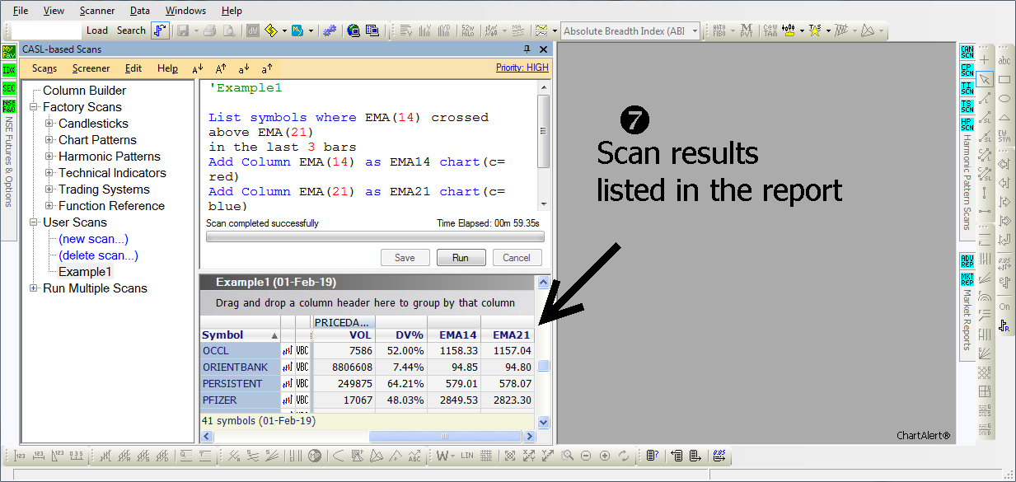Expand the Trading Systems node
This screenshot has height=482, width=1016.
[x=49, y=190]
